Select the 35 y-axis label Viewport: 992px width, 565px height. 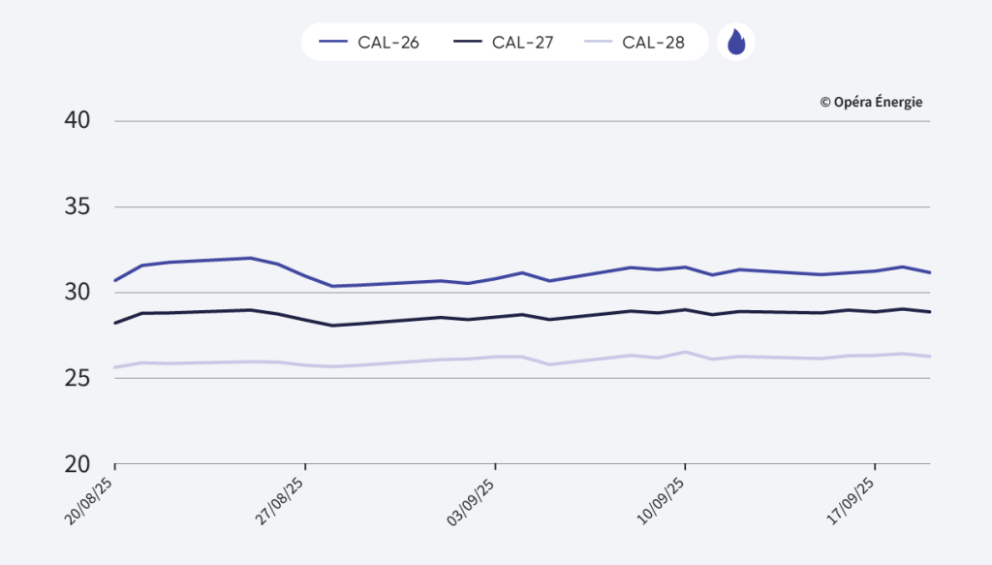click(x=77, y=206)
